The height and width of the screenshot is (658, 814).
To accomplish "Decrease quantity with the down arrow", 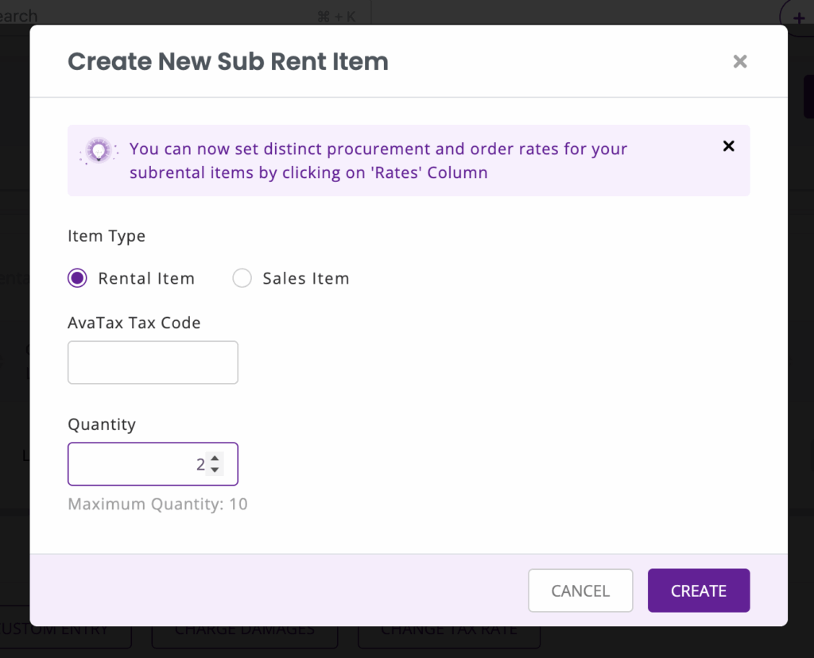I will 215,470.
